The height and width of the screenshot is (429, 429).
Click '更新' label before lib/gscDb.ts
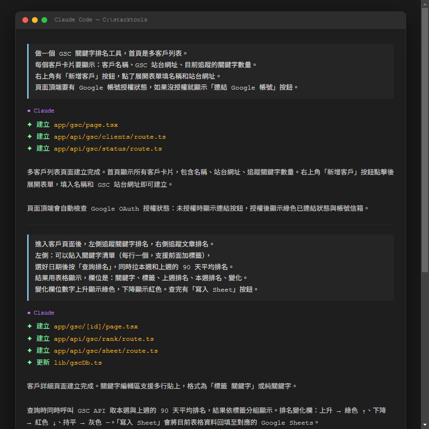[x=43, y=363]
